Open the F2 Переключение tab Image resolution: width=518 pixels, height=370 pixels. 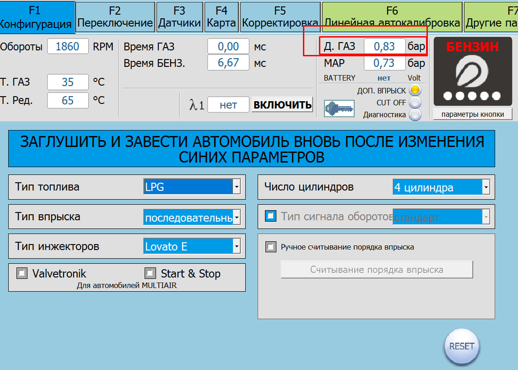click(115, 17)
